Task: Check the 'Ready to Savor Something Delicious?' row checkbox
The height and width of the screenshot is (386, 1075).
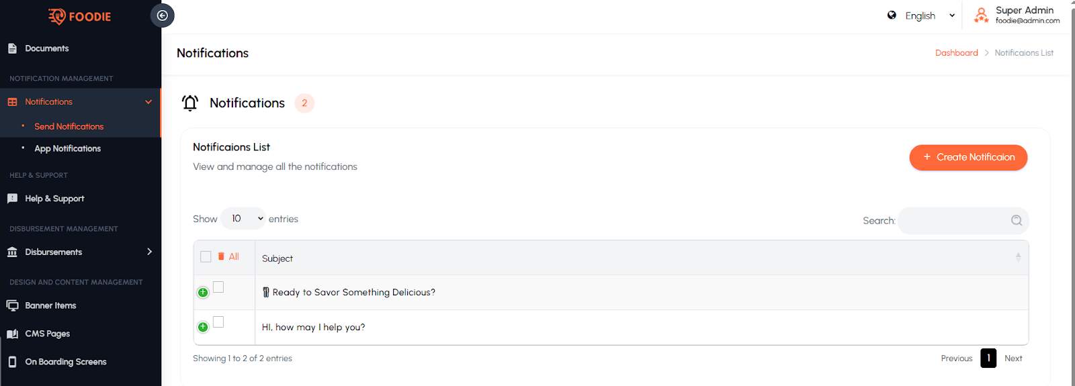Action: coord(218,287)
